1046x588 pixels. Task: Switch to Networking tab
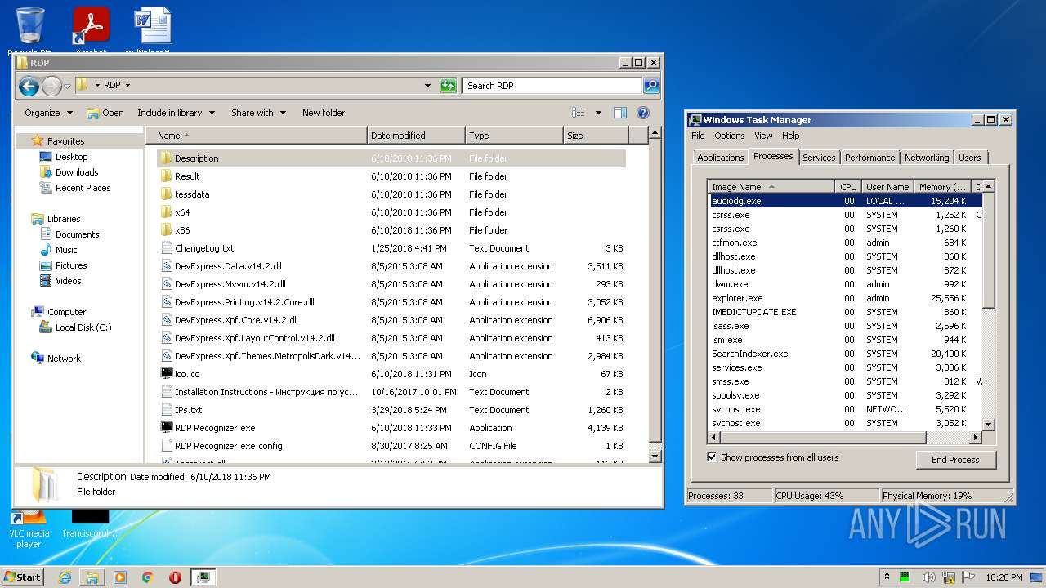click(x=927, y=158)
